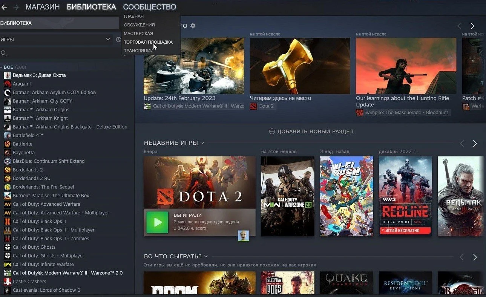The width and height of the screenshot is (486, 297).
Task: Click the Aragami game icon in list
Action: coord(7,84)
